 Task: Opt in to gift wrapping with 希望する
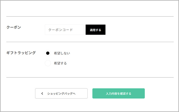[x=48, y=63]
